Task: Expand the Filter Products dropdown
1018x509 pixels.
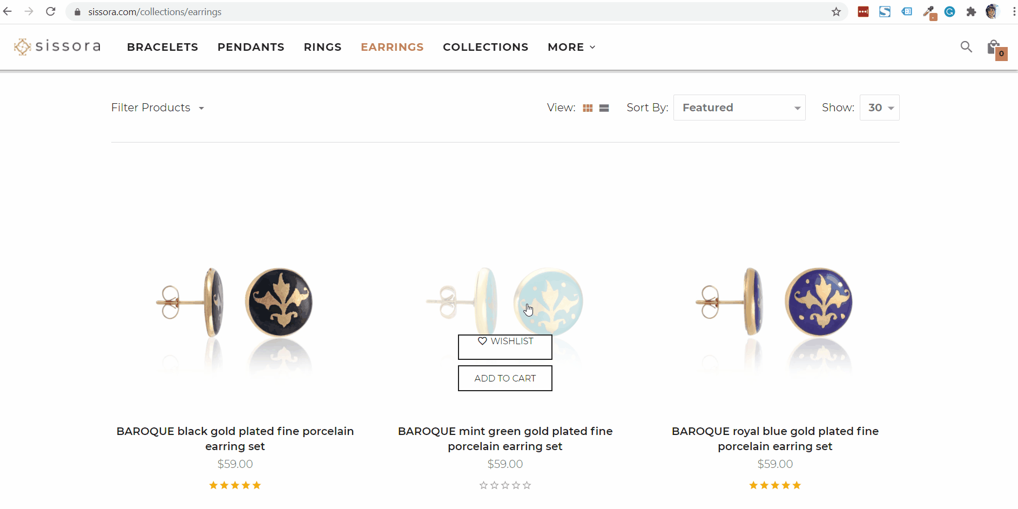Action: tap(158, 108)
